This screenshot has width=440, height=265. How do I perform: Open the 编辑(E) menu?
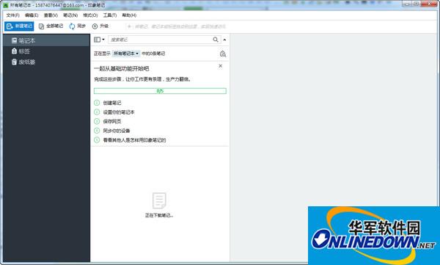32,15
